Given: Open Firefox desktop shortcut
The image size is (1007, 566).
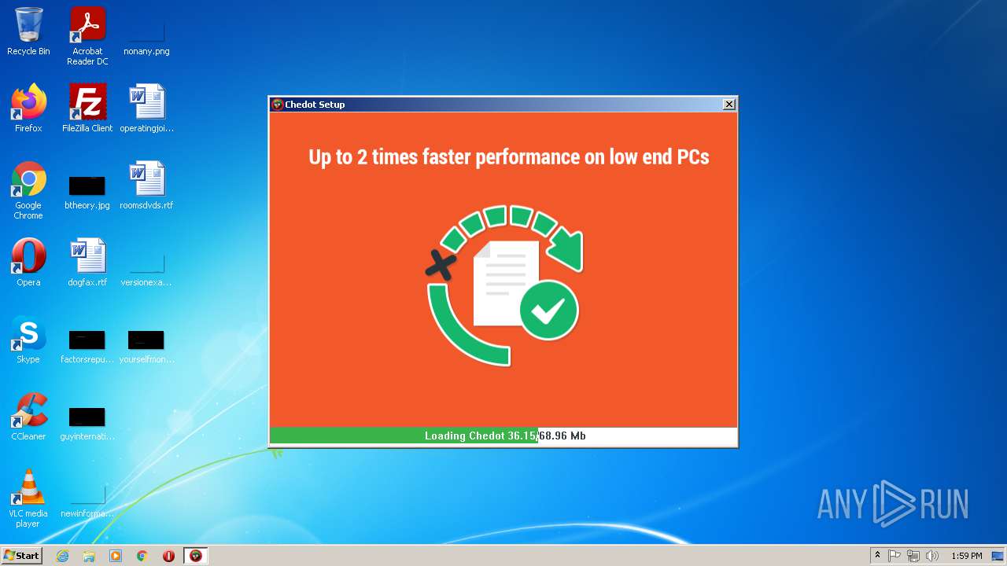Looking at the screenshot, I should click(28, 108).
